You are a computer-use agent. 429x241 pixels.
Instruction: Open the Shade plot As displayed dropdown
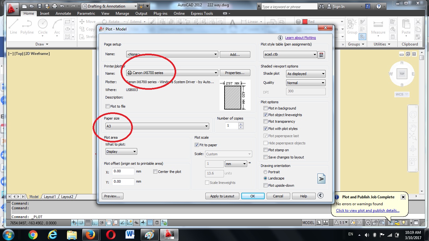pos(306,74)
